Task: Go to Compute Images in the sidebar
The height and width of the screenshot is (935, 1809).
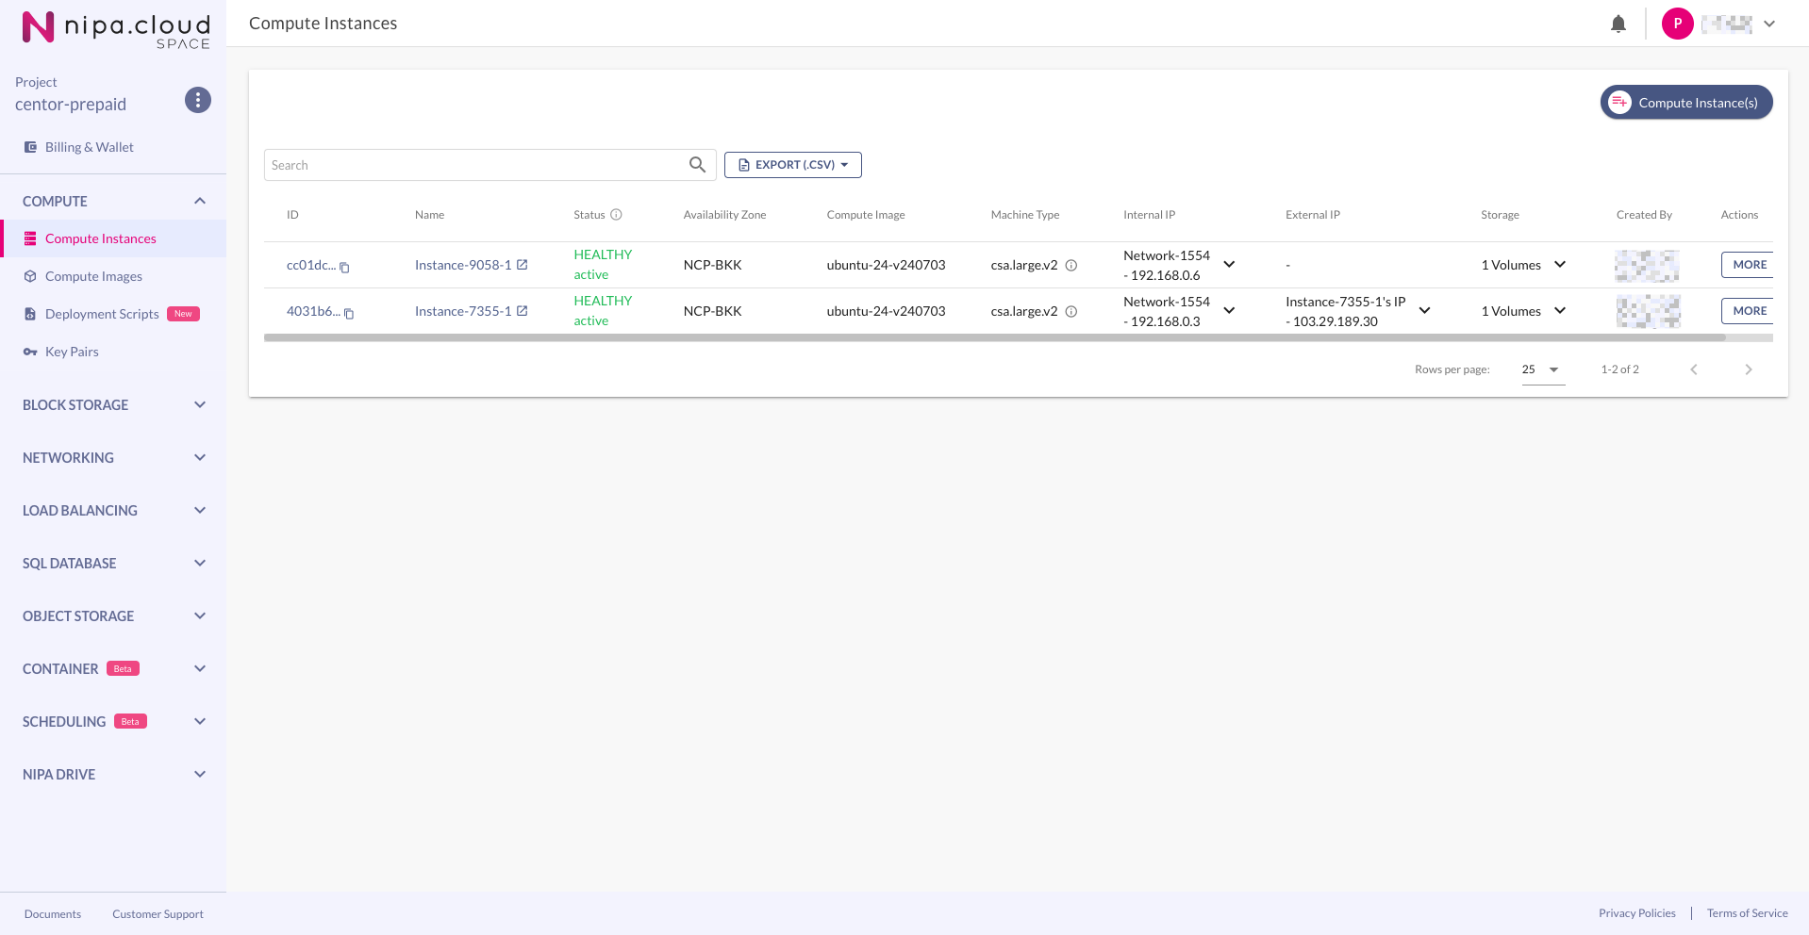Action: pos(93,276)
